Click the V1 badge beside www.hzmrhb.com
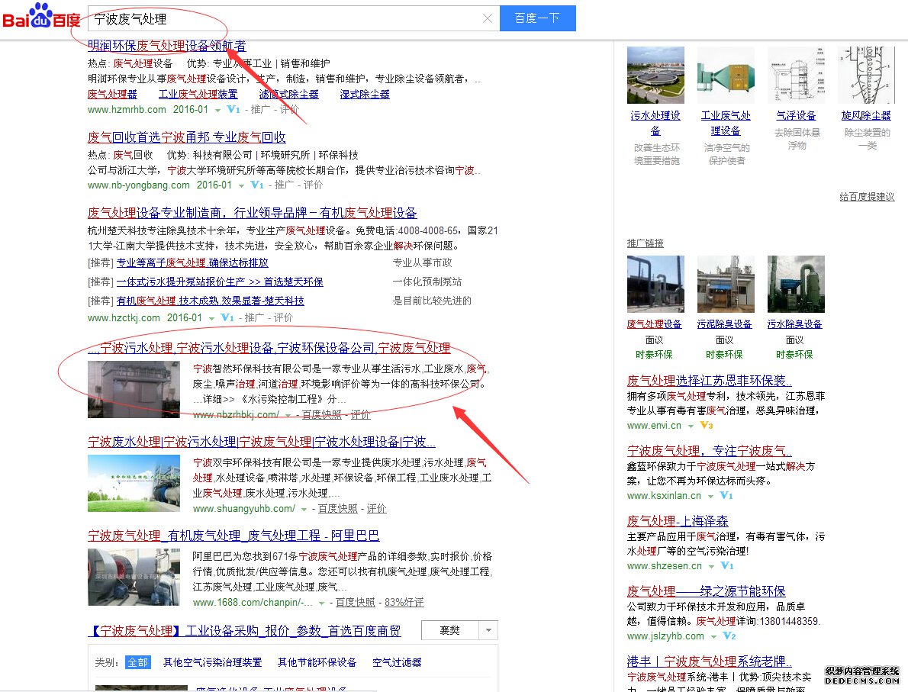The width and height of the screenshot is (908, 692). (x=233, y=109)
